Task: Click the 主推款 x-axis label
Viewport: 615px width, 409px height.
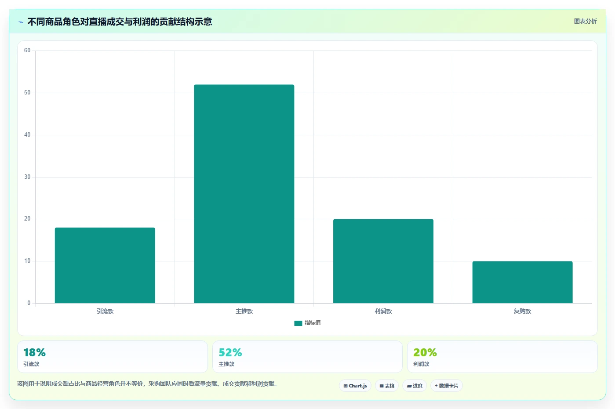Action: (244, 311)
